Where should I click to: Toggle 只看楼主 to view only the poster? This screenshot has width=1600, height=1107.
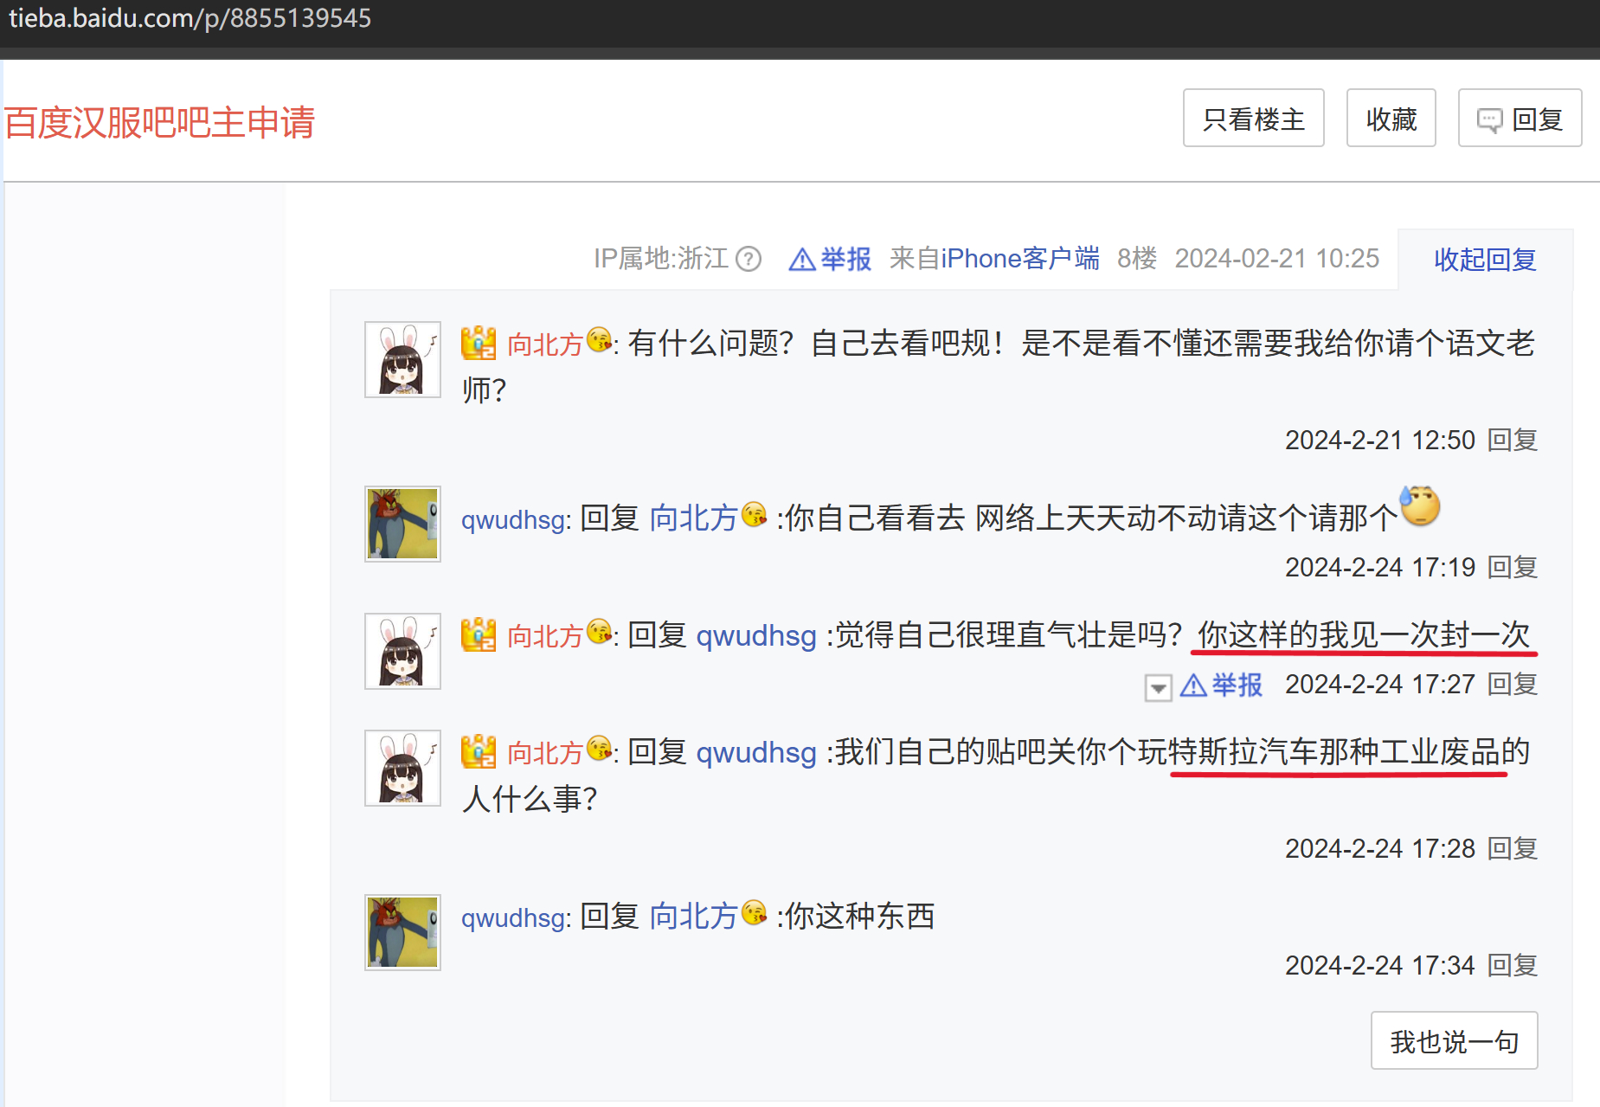pos(1253,119)
